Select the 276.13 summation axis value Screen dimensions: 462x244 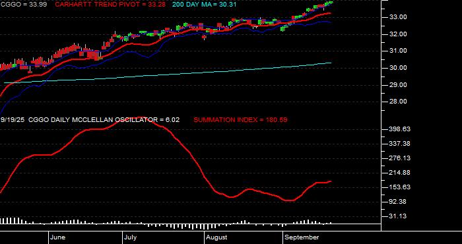(400, 158)
